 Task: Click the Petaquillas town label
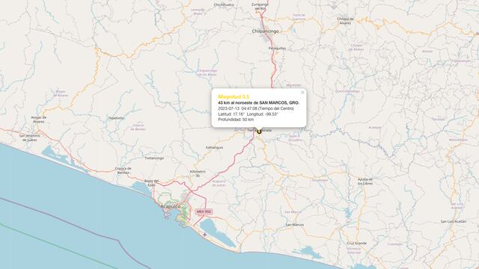click(x=277, y=48)
